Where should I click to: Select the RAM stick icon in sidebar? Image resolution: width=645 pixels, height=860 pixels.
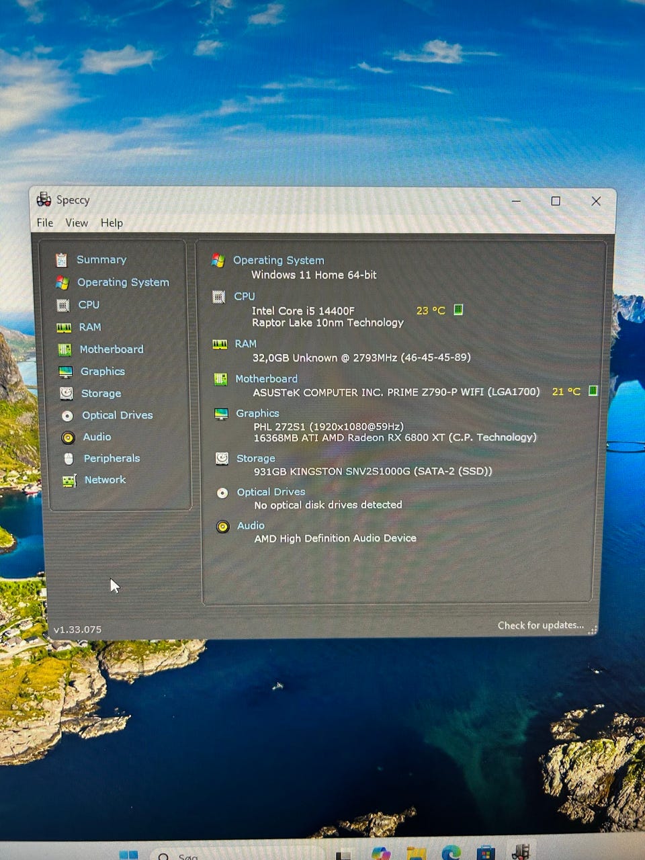(x=64, y=327)
